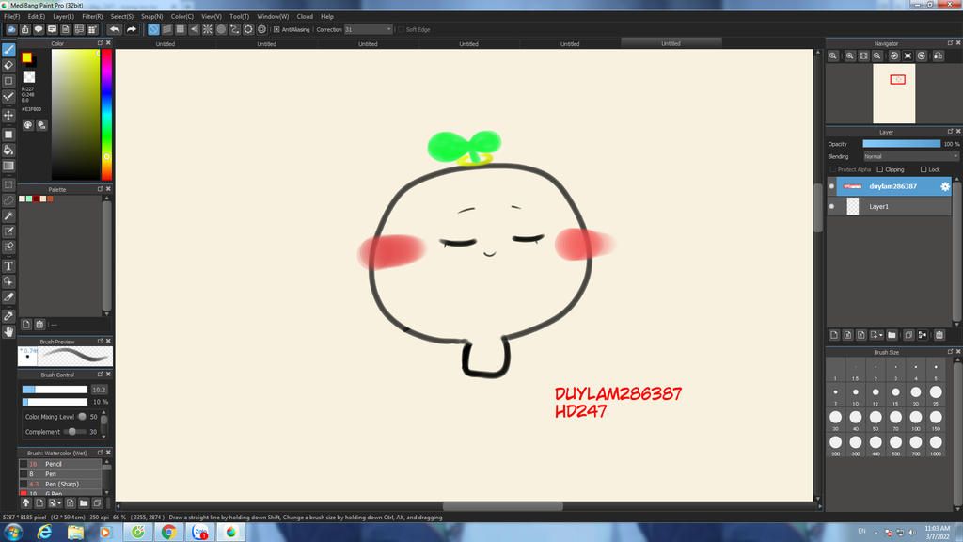This screenshot has width=963, height=542.
Task: Select the Pen (Sharp) brush
Action: click(x=60, y=485)
